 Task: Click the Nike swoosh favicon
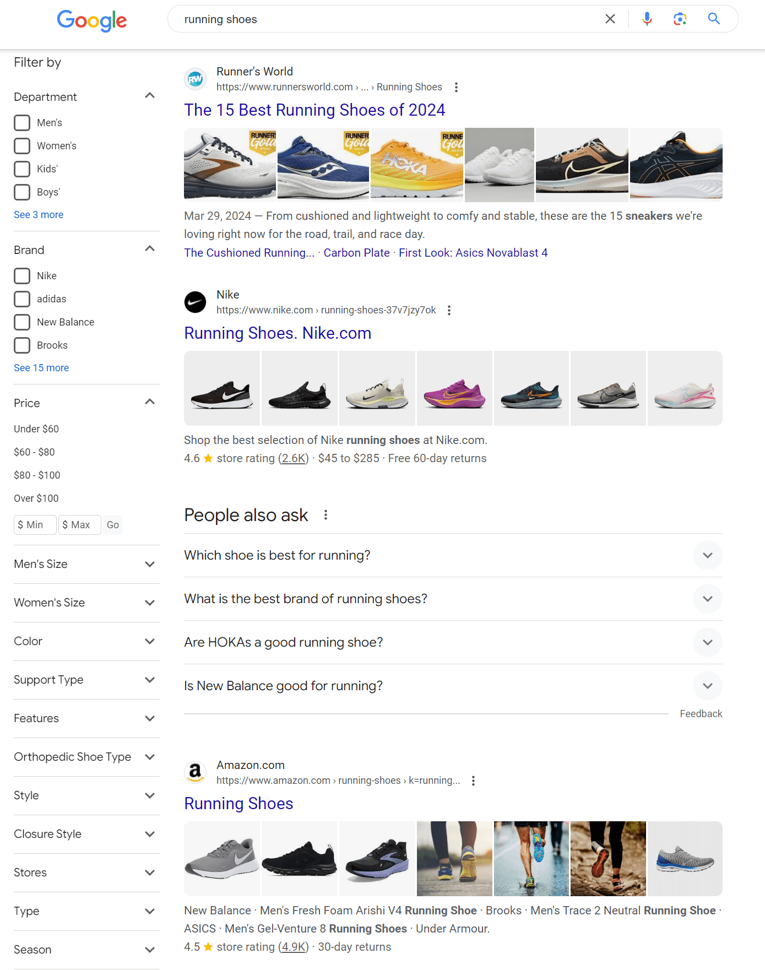tap(195, 302)
